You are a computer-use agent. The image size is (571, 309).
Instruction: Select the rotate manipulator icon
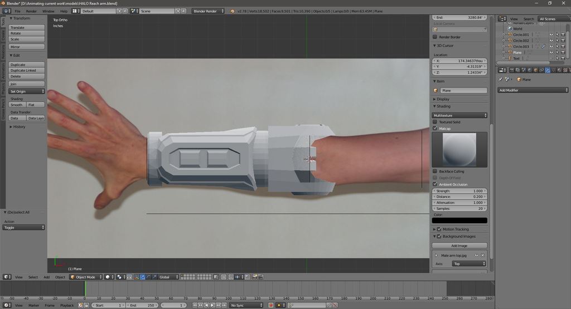click(148, 277)
